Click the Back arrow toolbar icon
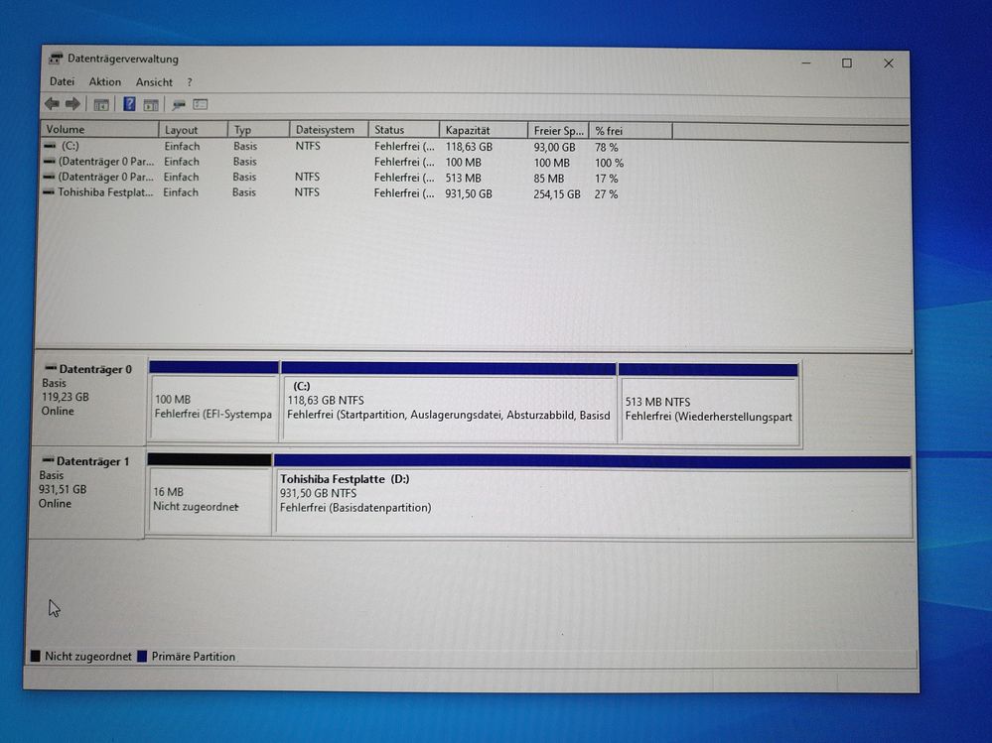The width and height of the screenshot is (992, 743). pyautogui.click(x=52, y=104)
